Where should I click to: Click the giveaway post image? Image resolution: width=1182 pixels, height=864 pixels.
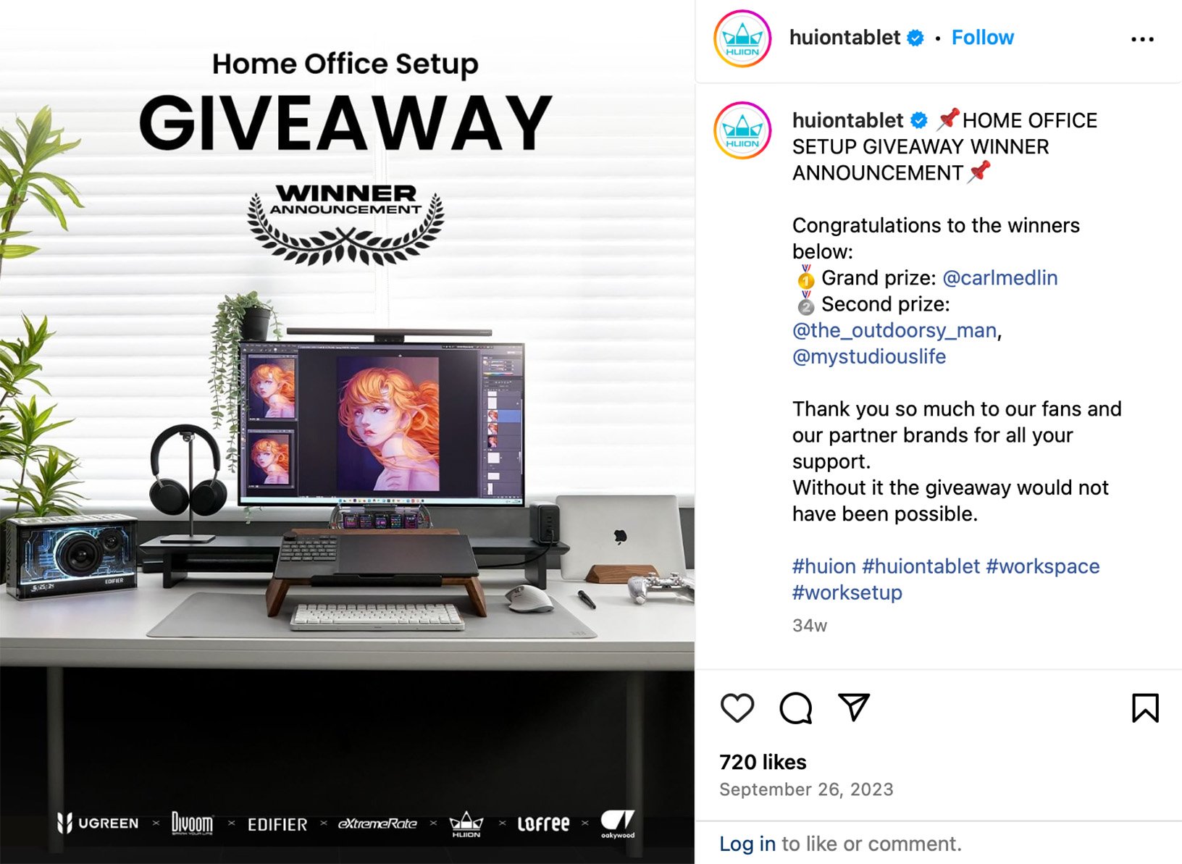click(x=347, y=432)
